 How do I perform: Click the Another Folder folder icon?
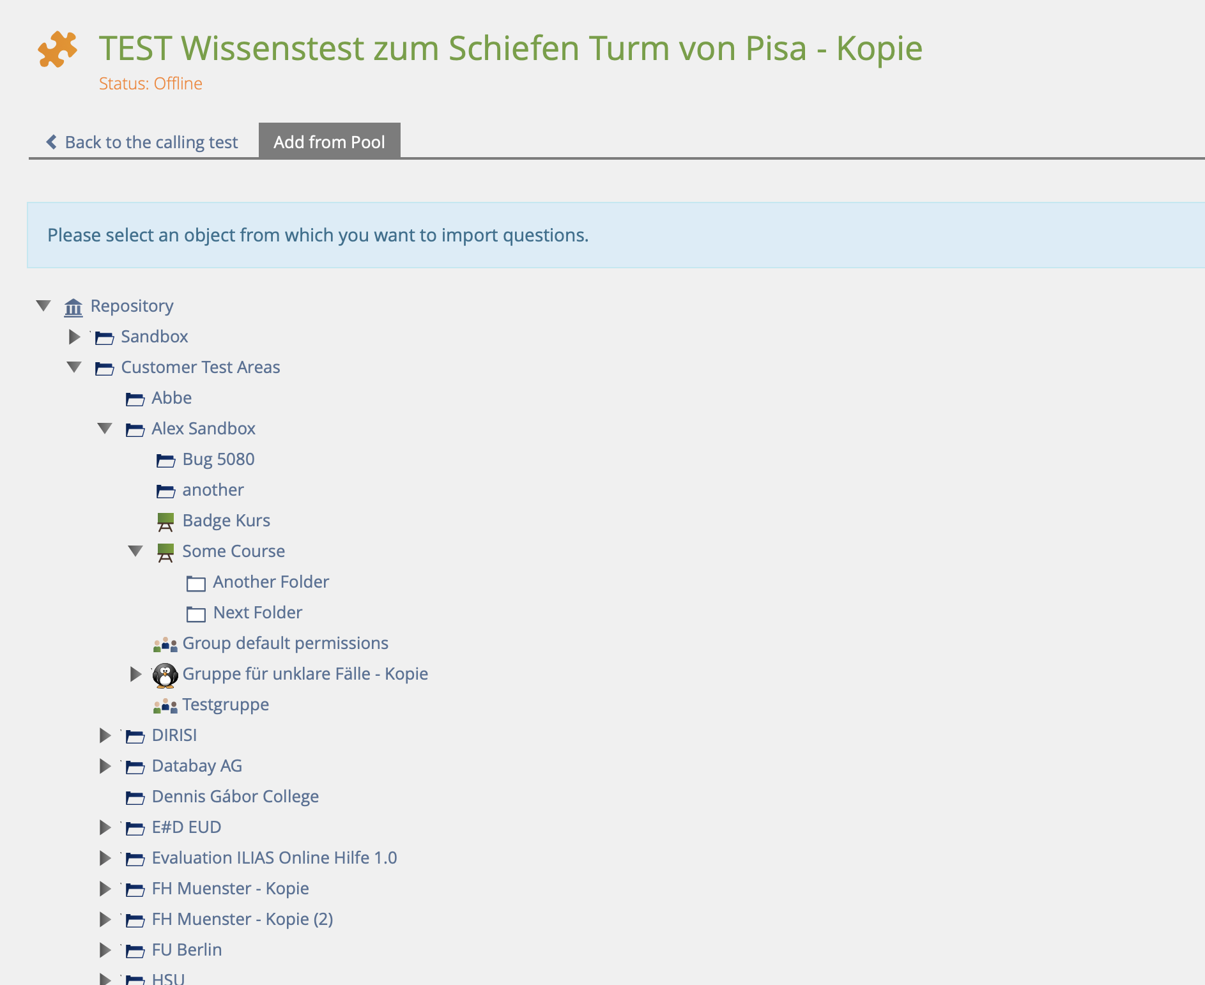coord(196,583)
